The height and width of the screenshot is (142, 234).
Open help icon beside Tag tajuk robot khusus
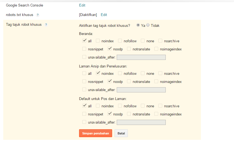[x=46, y=25]
